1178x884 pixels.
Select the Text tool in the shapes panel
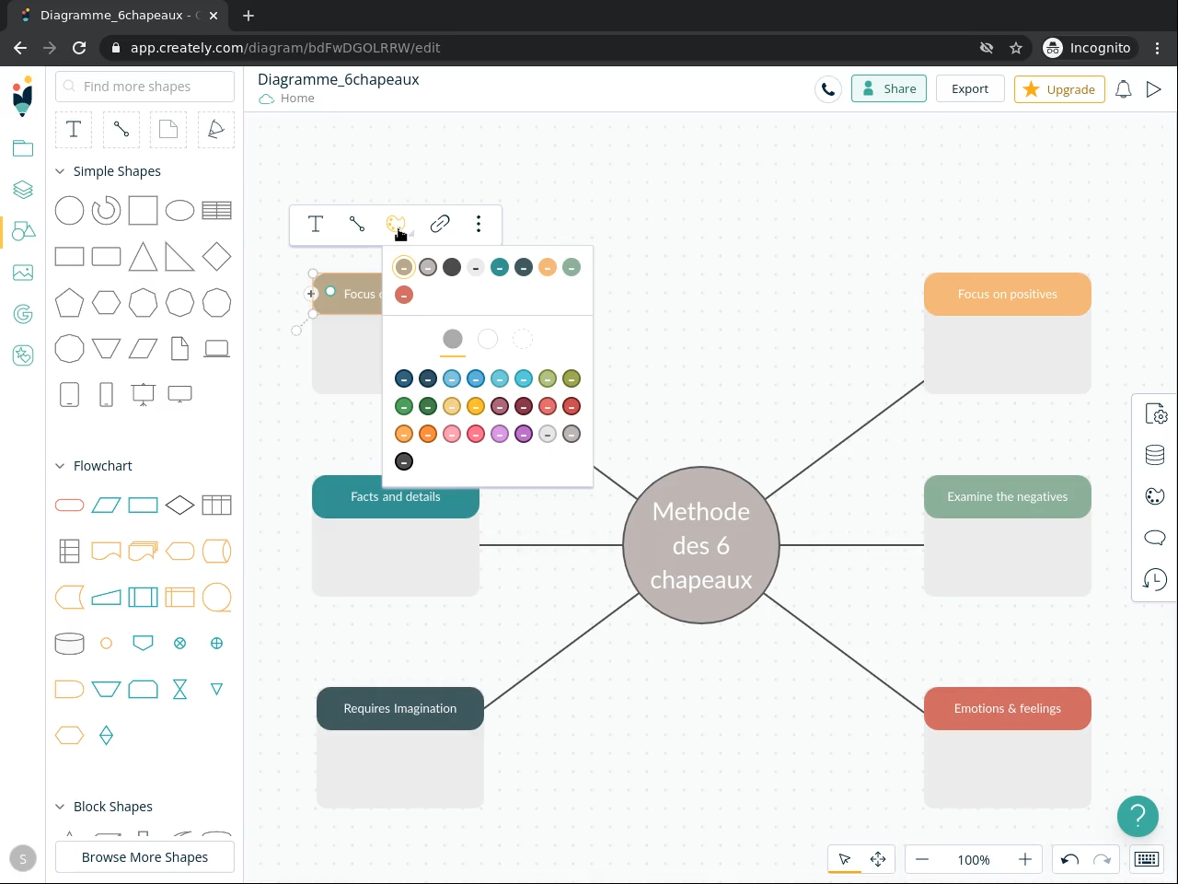pyautogui.click(x=74, y=130)
